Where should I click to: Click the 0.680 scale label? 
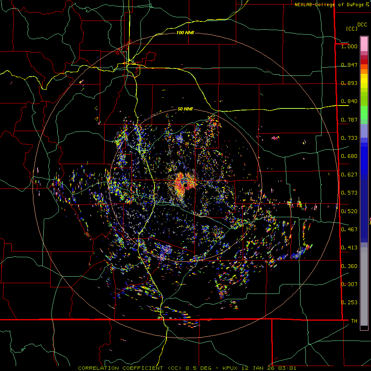coord(349,156)
